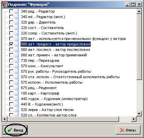Tick the '570 исполн. - Исполнитель работы' checkbox
This screenshot has width=144, height=138.
click(x=11, y=82)
